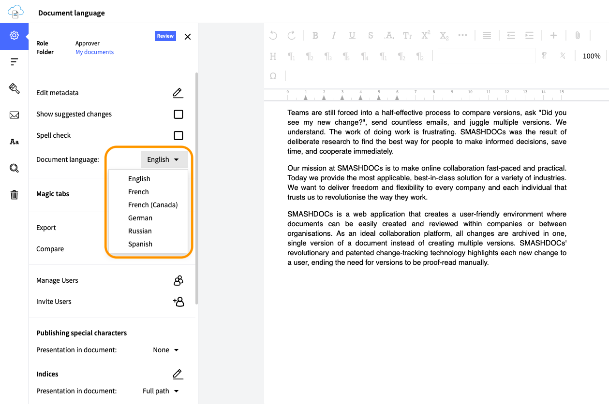Screen dimensions: 609x404
Task: Click the clear paragraph formatting icon
Action: 544,56
